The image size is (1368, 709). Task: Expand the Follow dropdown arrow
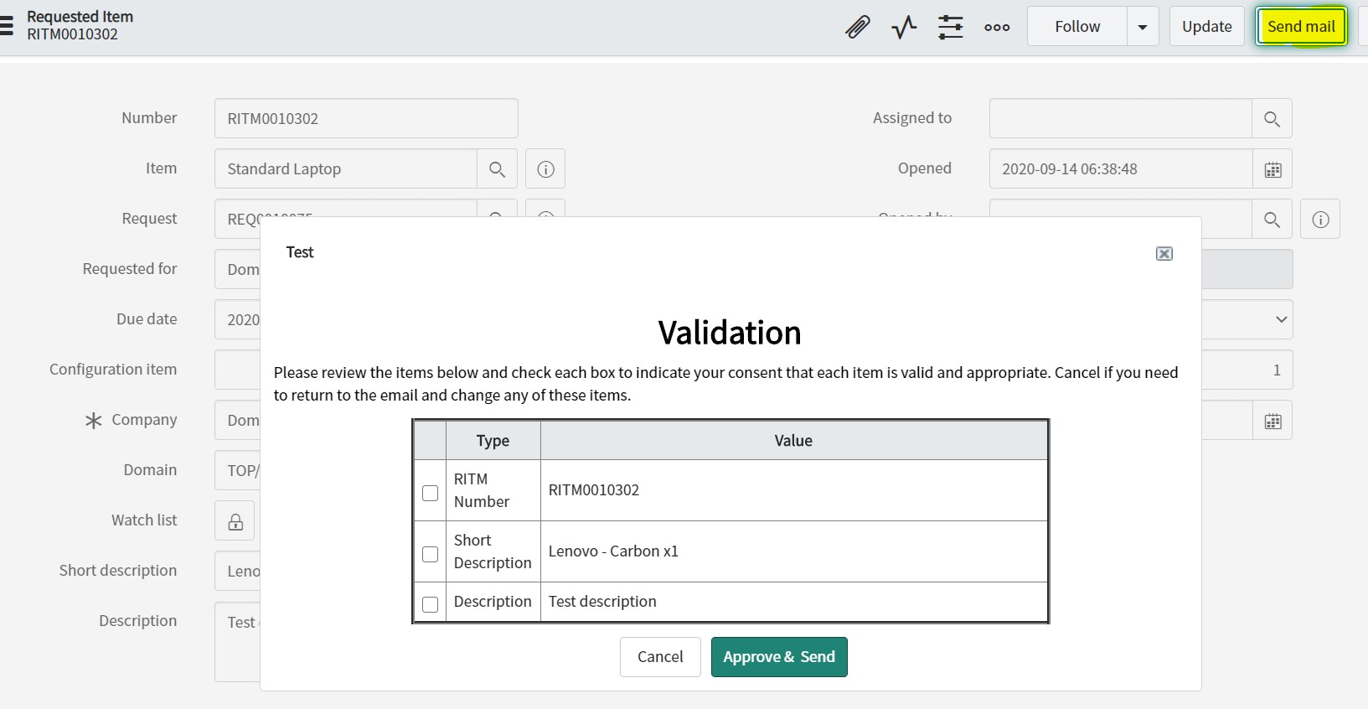1143,27
